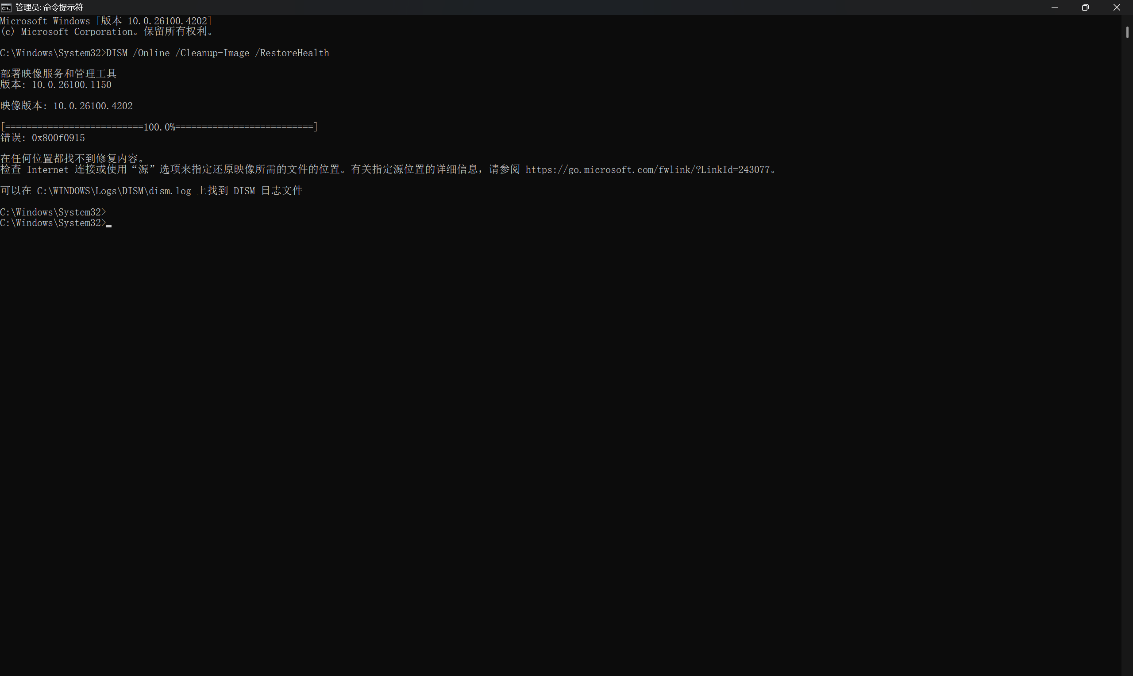Click the go.microsoft.com fwlink URL

coord(647,169)
